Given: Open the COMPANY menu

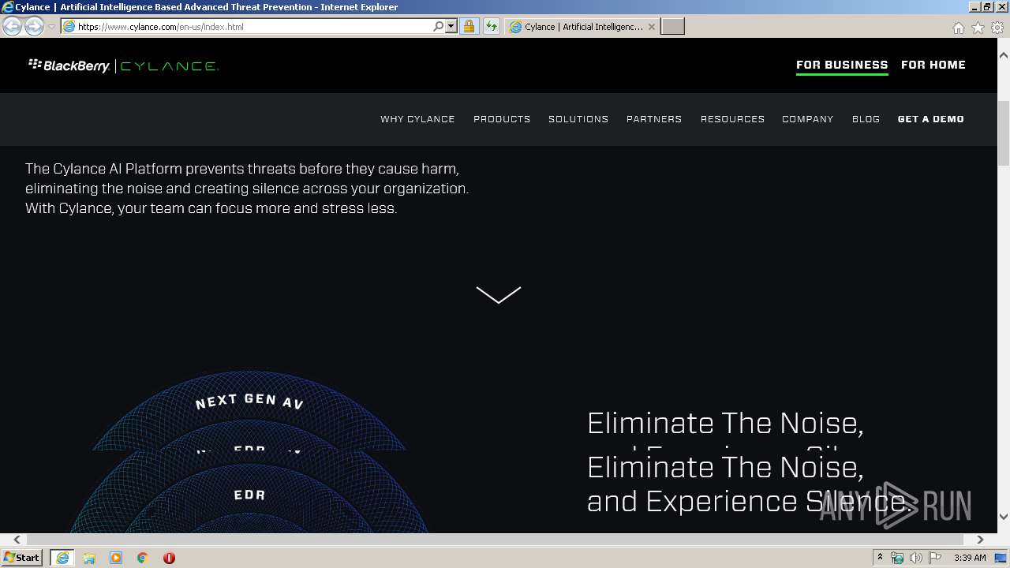Looking at the screenshot, I should [x=808, y=119].
